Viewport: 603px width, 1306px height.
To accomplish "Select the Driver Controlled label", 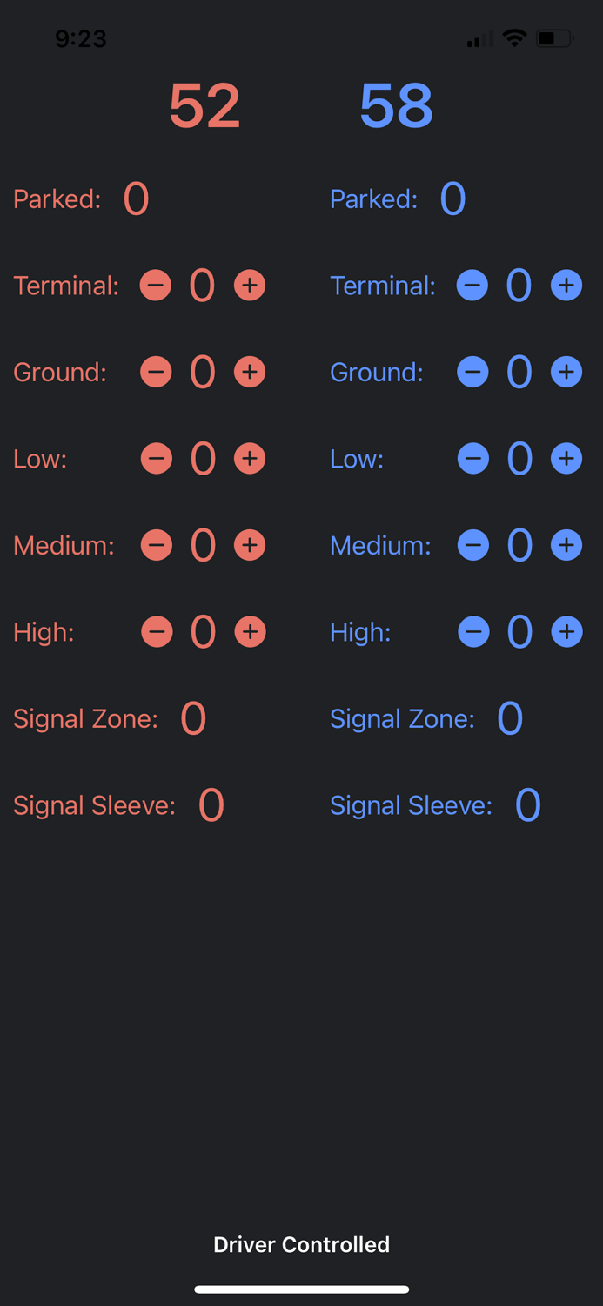I will click(301, 1244).
